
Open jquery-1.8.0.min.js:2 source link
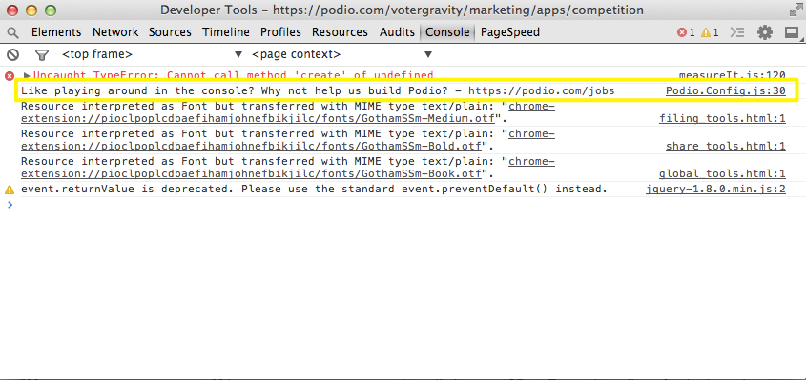coord(715,189)
